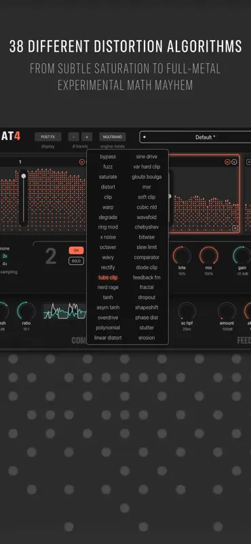Screen dimensions: 251x544
Task: Choose 'wavefold' algorithm
Action: [x=147, y=217]
